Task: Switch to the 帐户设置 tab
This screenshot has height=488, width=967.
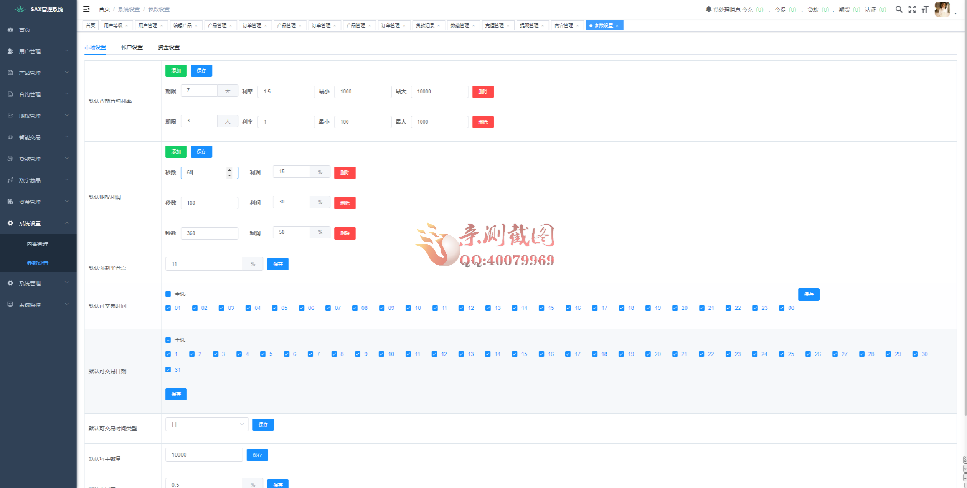Action: coord(132,47)
